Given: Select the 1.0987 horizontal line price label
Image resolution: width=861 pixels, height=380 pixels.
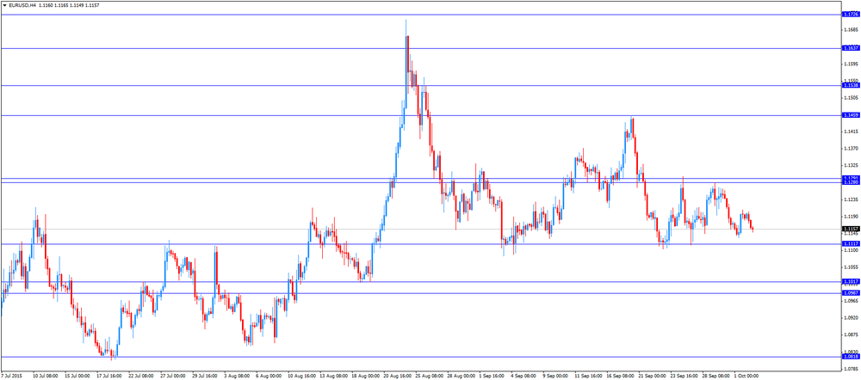Looking at the screenshot, I should (851, 293).
